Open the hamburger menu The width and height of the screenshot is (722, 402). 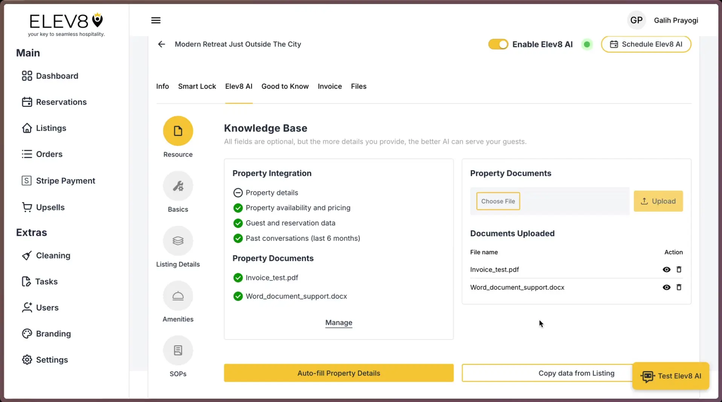156,20
